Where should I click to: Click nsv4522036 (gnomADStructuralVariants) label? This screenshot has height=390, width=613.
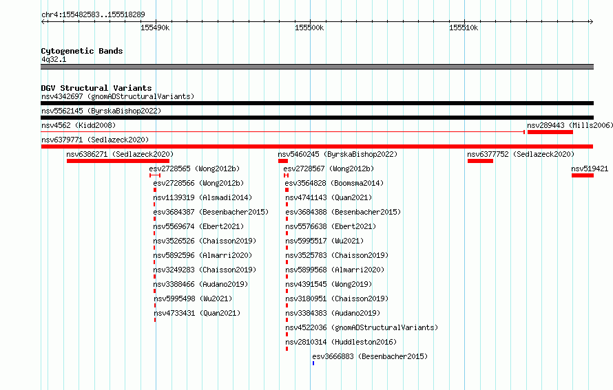[362, 327]
